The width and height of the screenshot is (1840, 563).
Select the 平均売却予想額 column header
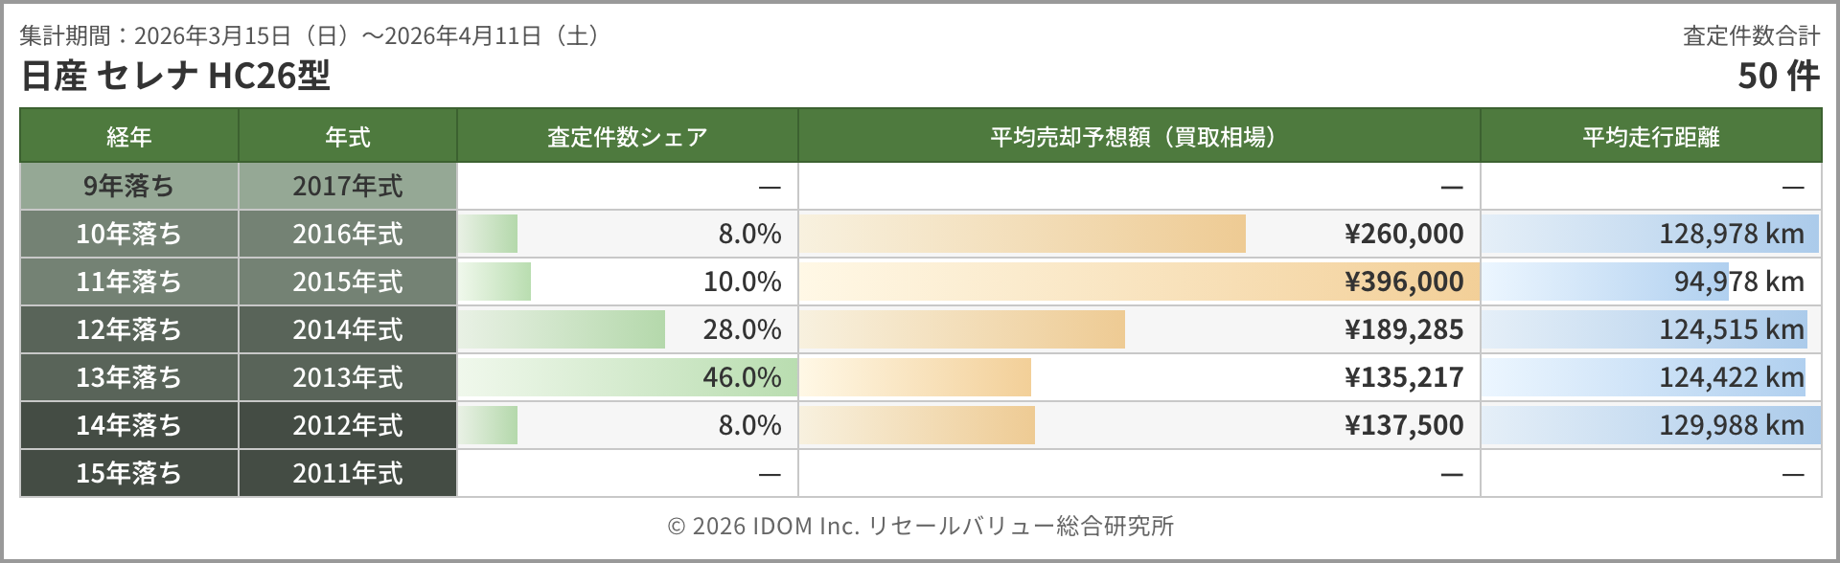point(1138,137)
